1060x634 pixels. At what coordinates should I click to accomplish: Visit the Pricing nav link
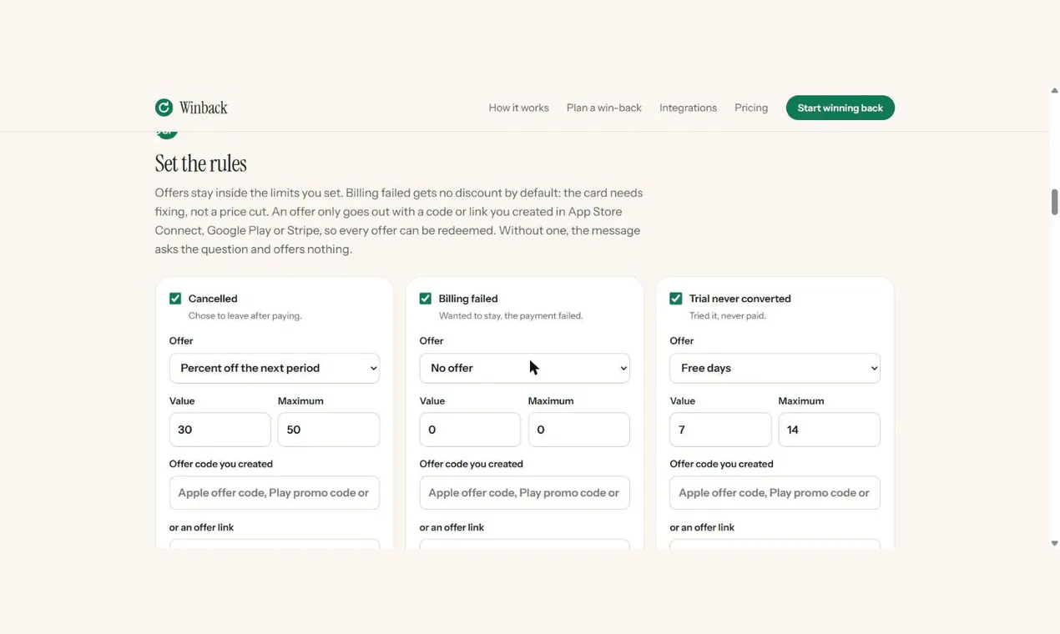(751, 108)
